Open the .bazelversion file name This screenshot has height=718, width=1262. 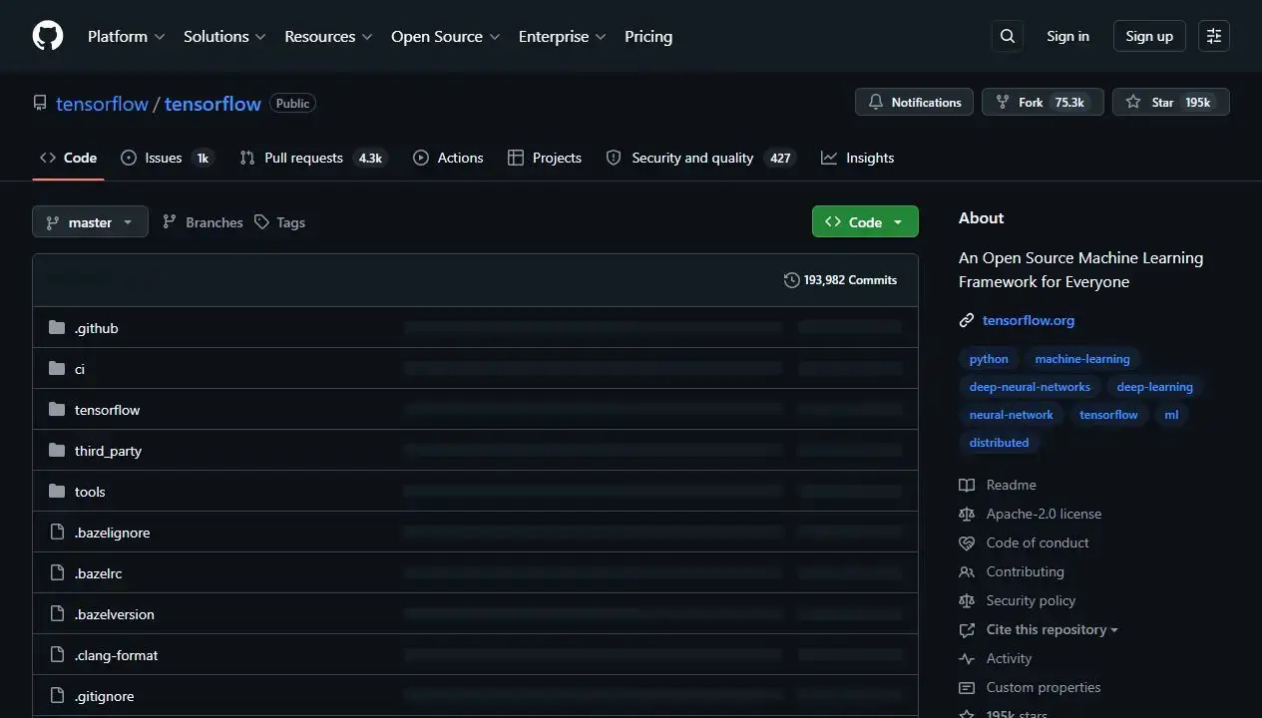[x=114, y=614]
